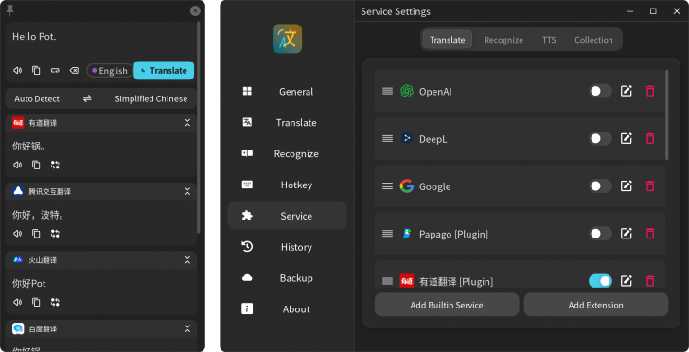Viewport: 689px width, 352px height.
Task: Click the 百度翻译 service header
Action: click(x=101, y=328)
